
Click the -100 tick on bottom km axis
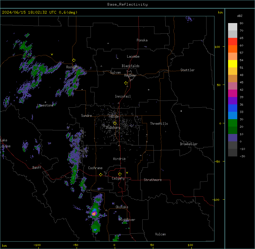[37, 245]
